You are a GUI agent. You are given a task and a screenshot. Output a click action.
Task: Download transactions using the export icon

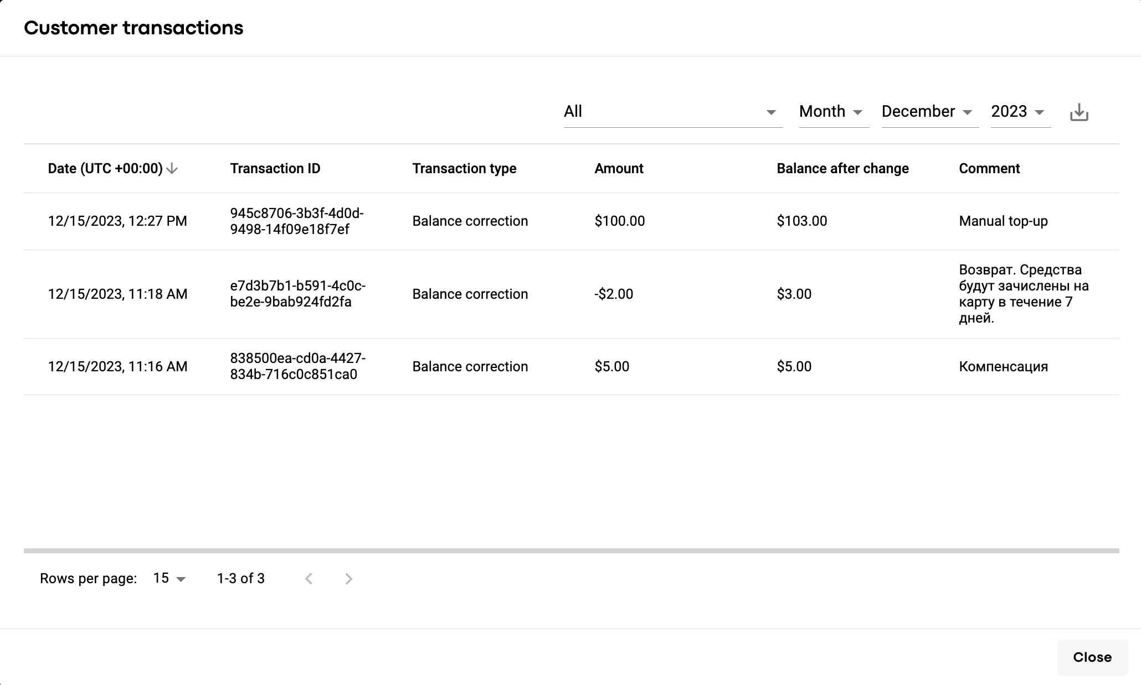1078,112
